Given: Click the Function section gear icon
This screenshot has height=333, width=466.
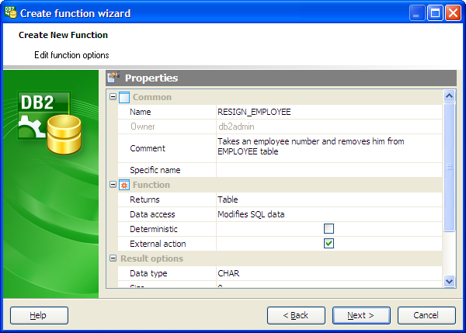Looking at the screenshot, I should click(x=124, y=185).
